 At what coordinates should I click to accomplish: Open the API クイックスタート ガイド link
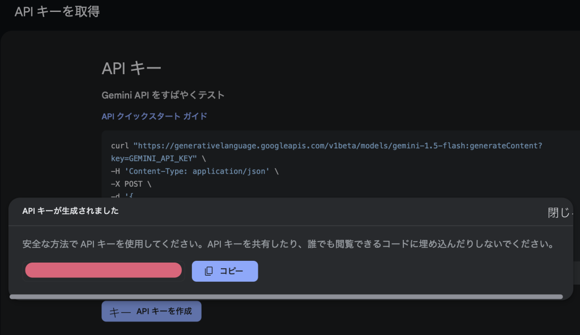[x=154, y=116]
